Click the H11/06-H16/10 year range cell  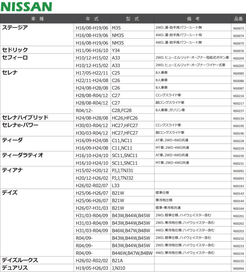(x=92, y=50)
